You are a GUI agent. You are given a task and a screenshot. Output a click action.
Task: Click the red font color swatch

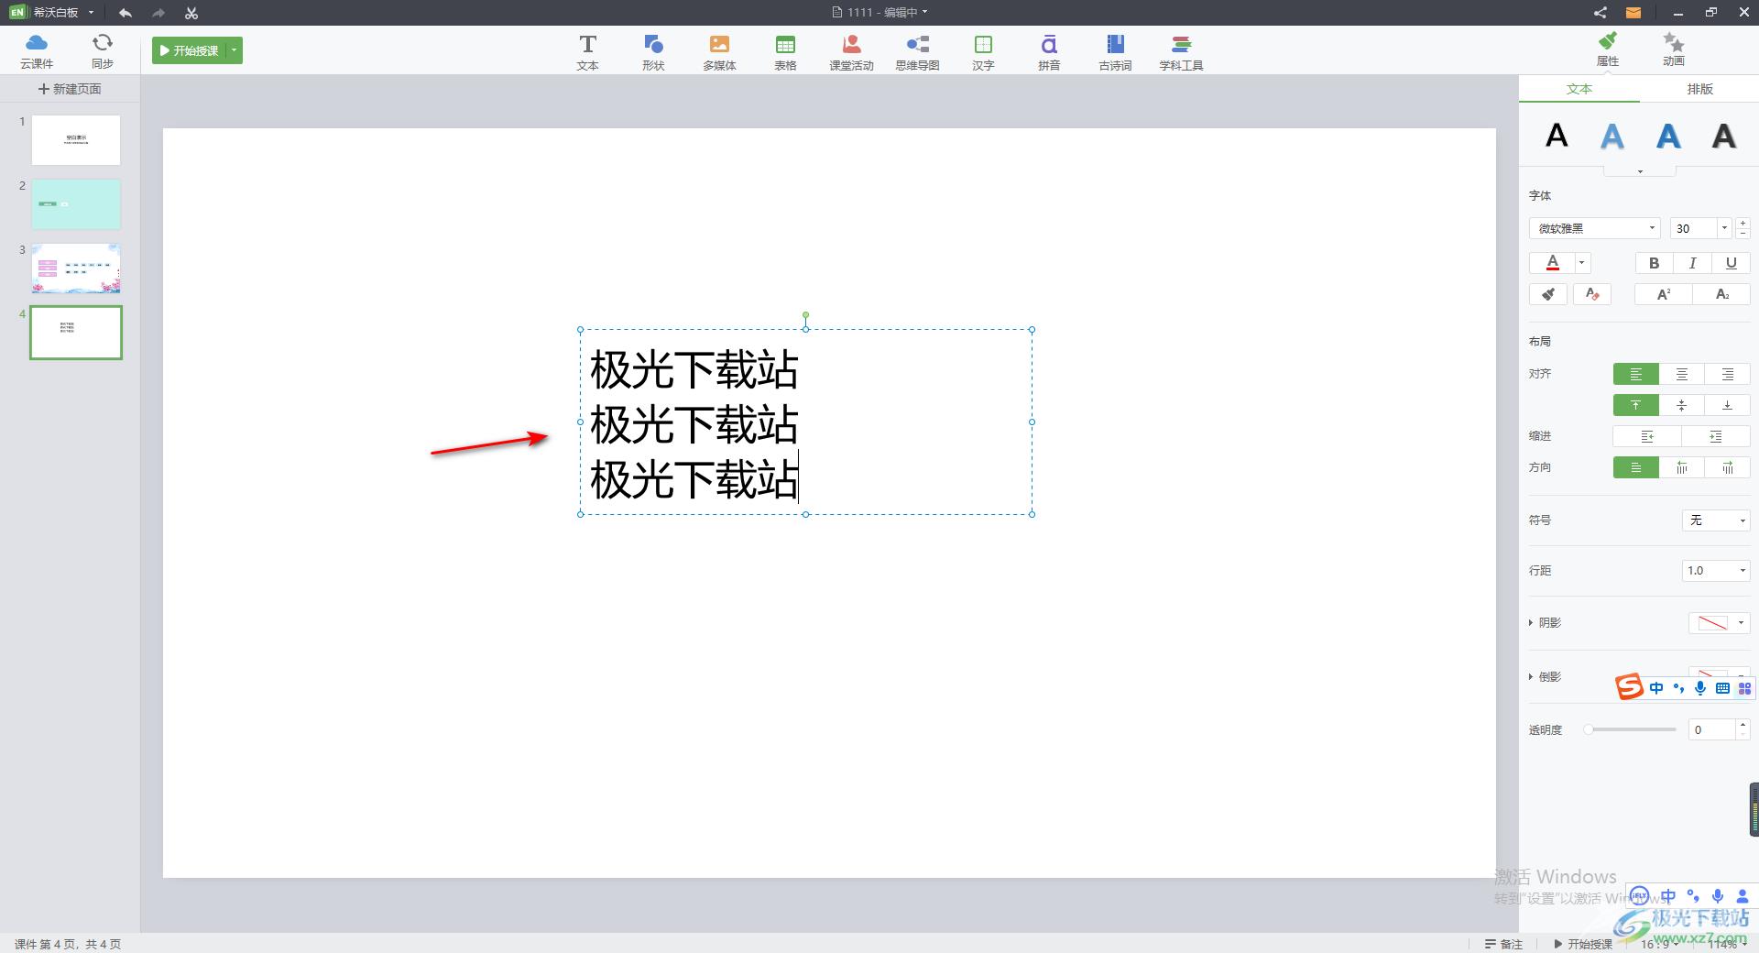point(1553,263)
